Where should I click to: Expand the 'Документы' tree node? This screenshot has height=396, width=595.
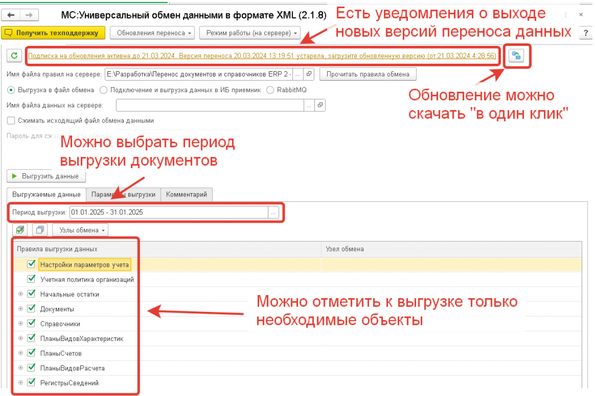pos(20,309)
